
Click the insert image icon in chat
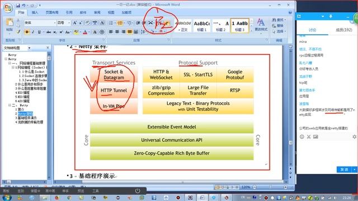coord(315,137)
